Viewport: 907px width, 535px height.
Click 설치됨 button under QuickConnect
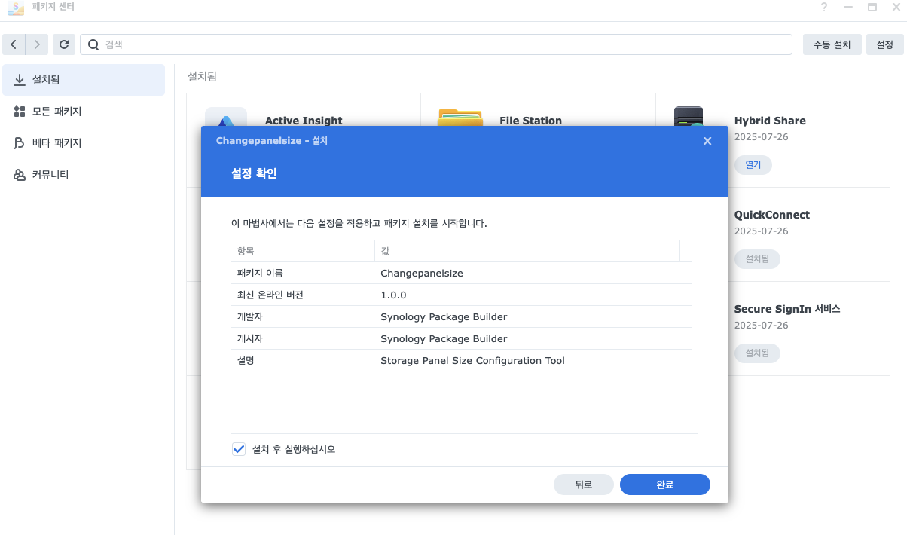[757, 259]
